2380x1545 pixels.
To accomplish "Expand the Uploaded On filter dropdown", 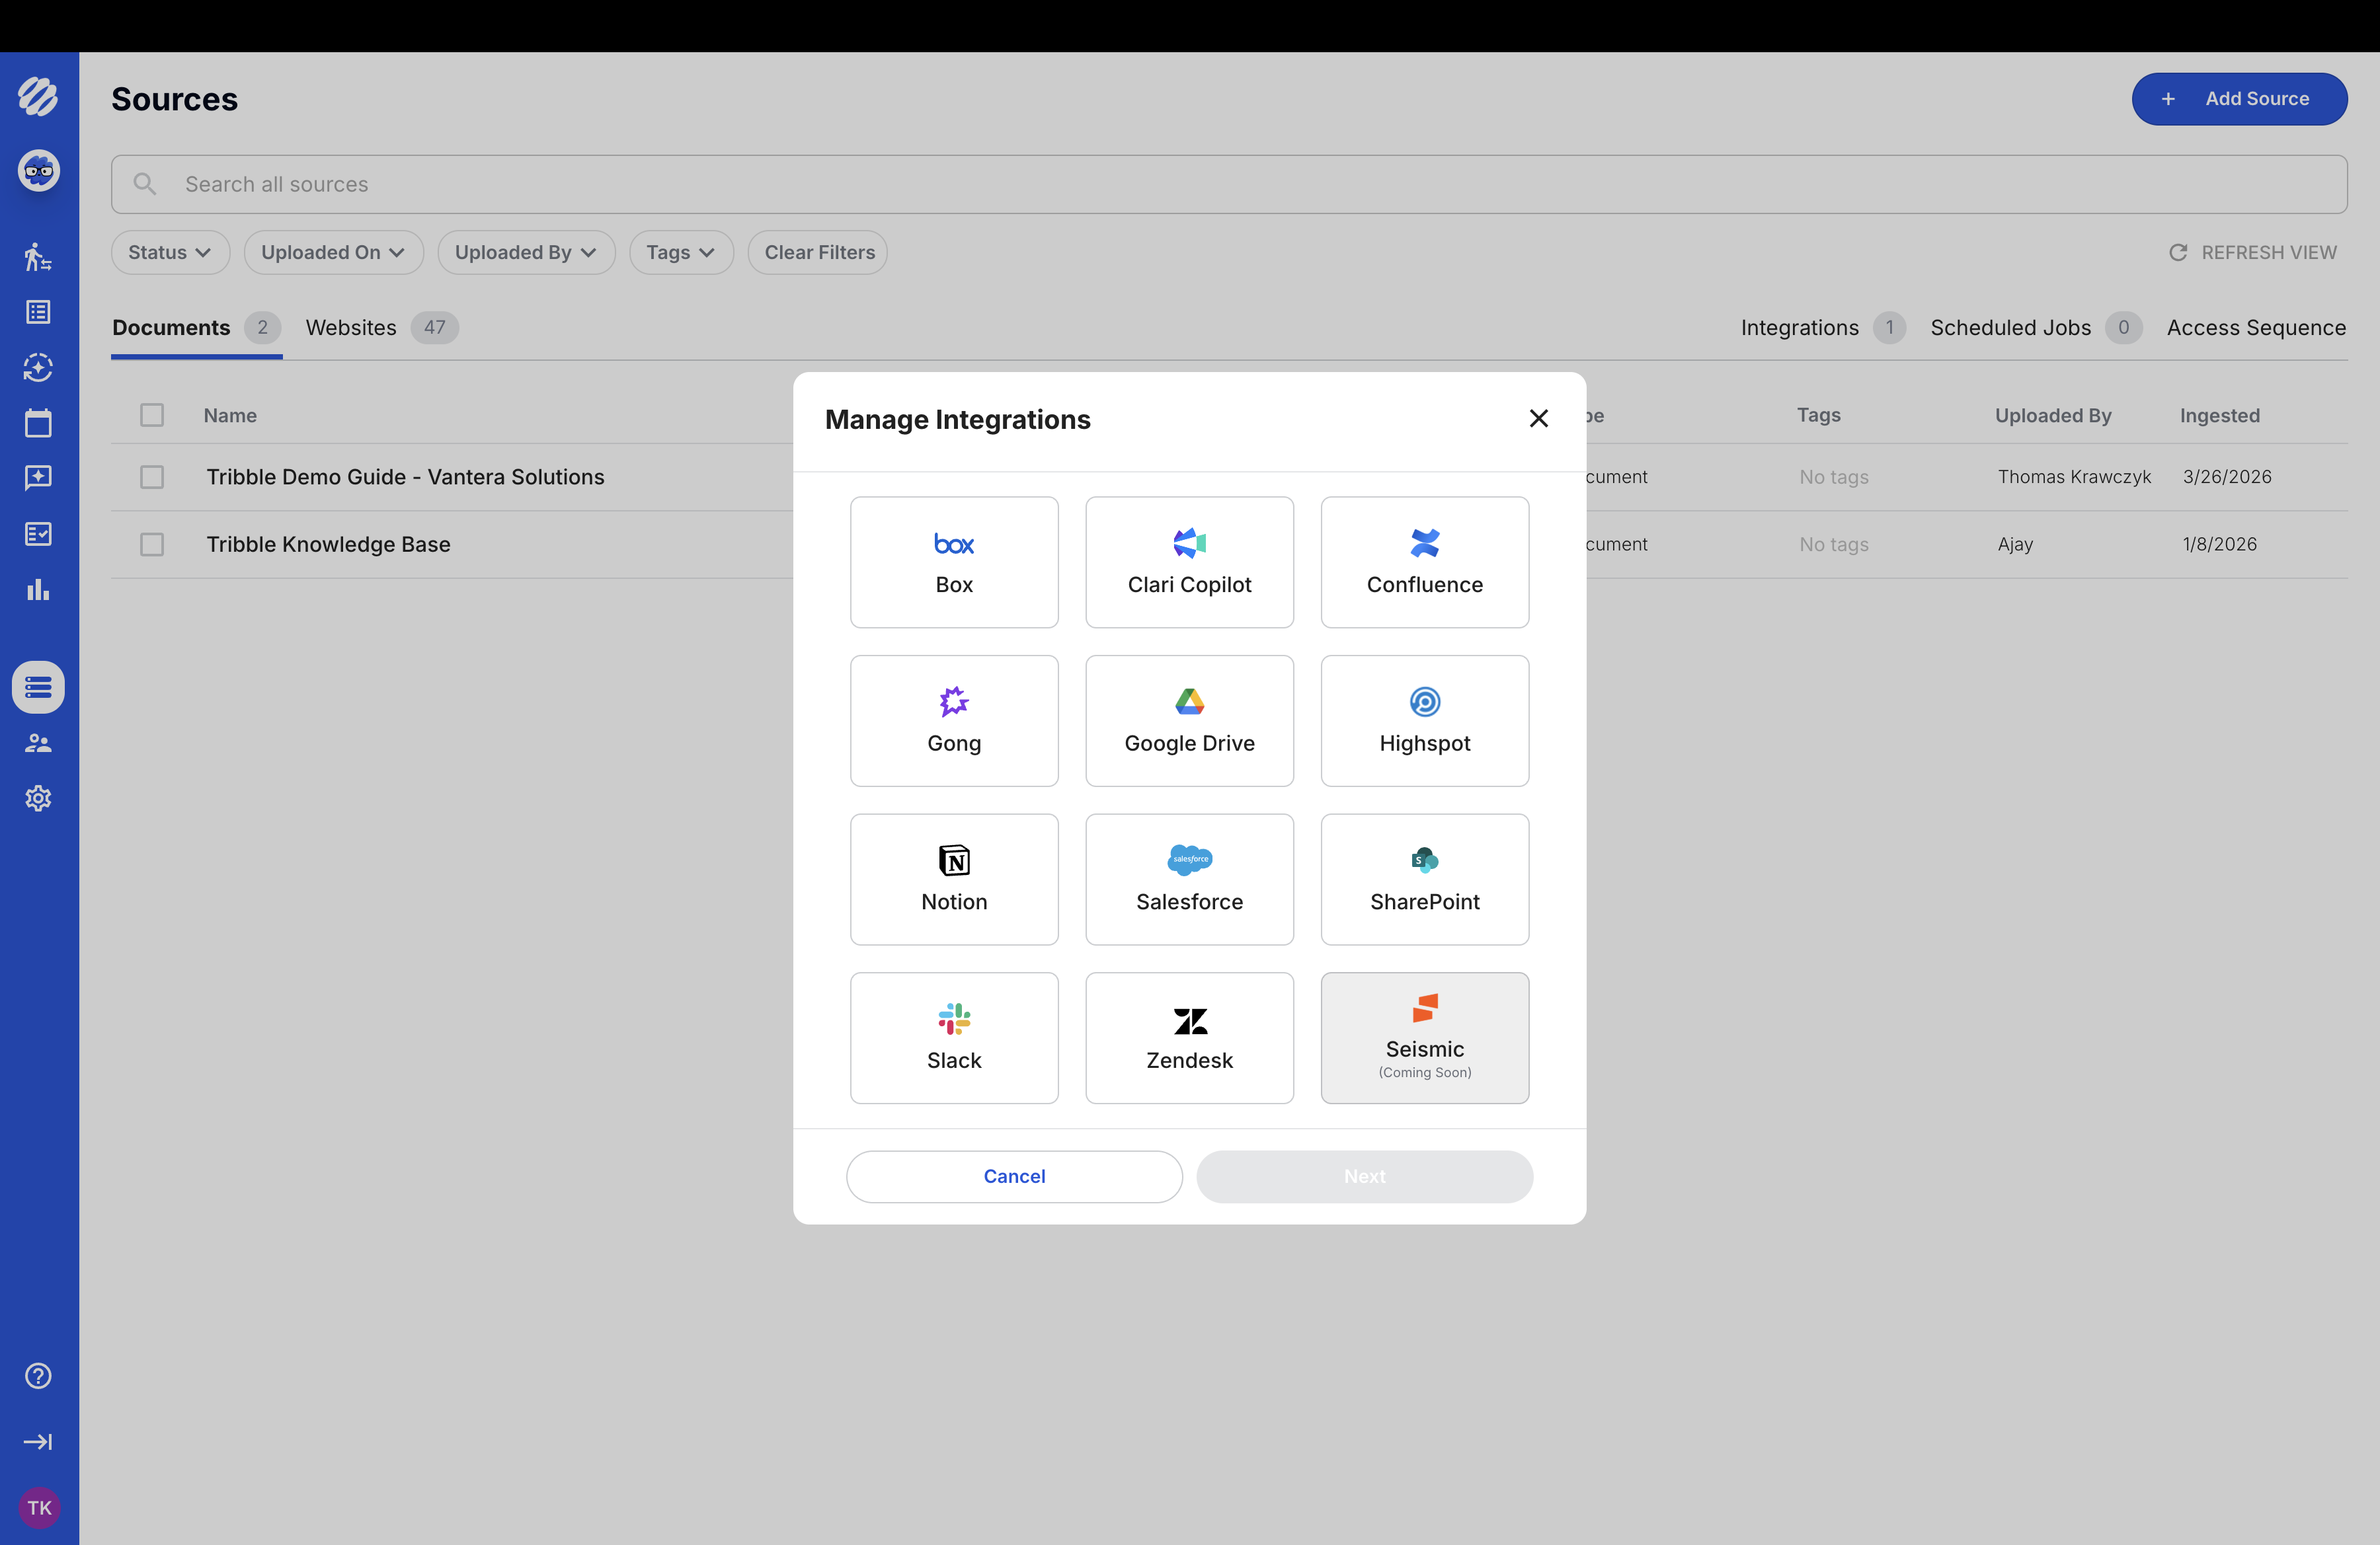I will 333,253.
